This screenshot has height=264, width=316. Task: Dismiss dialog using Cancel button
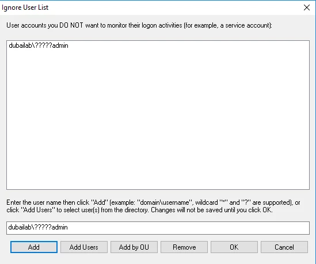(x=284, y=247)
